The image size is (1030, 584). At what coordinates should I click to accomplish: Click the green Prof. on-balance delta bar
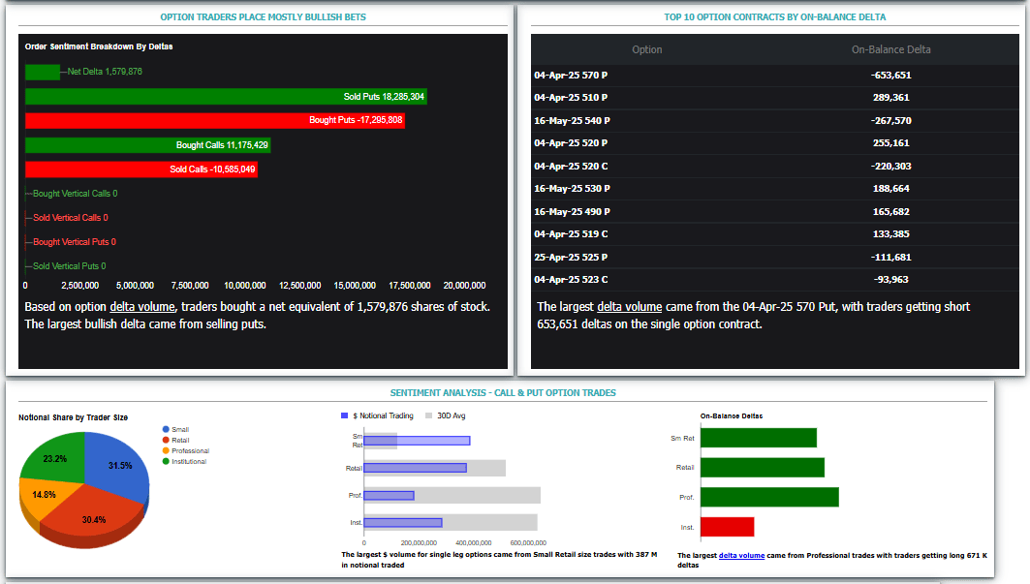769,497
